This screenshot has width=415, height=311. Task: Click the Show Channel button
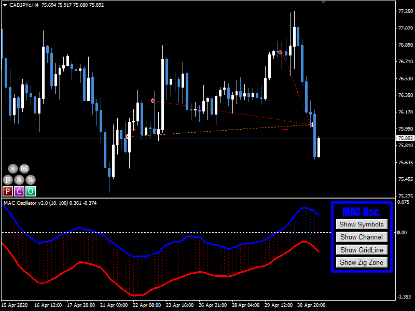(x=362, y=237)
